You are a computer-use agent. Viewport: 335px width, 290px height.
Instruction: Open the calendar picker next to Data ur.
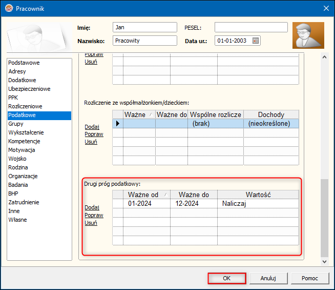point(255,41)
